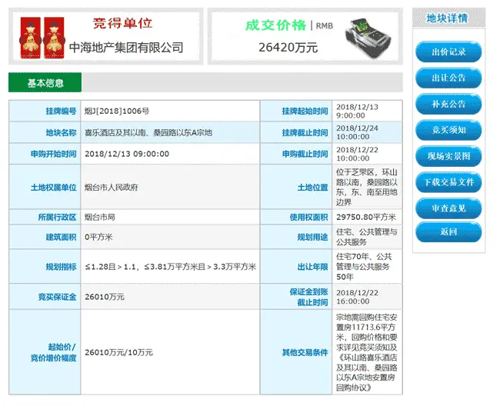Select listing end time 2018/12/24 10:00:00

coord(357,132)
